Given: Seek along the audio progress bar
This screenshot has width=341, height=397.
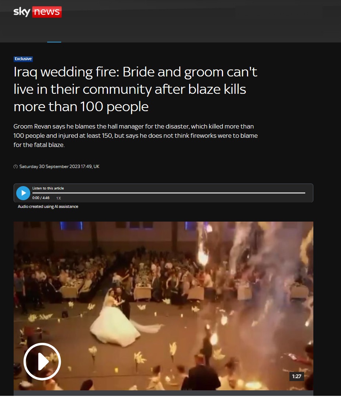Looking at the screenshot, I should pyautogui.click(x=168, y=193).
